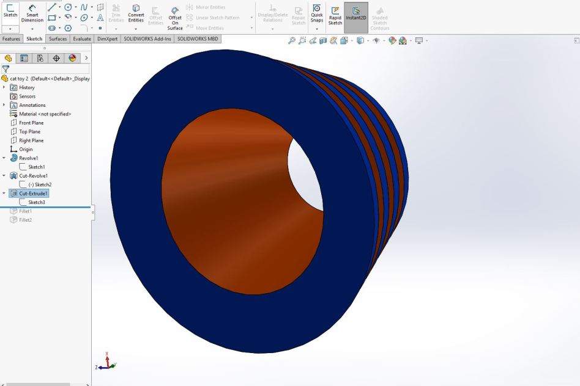This screenshot has width=580, height=386.
Task: Click the Smart Dimension tool
Action: pos(32,12)
